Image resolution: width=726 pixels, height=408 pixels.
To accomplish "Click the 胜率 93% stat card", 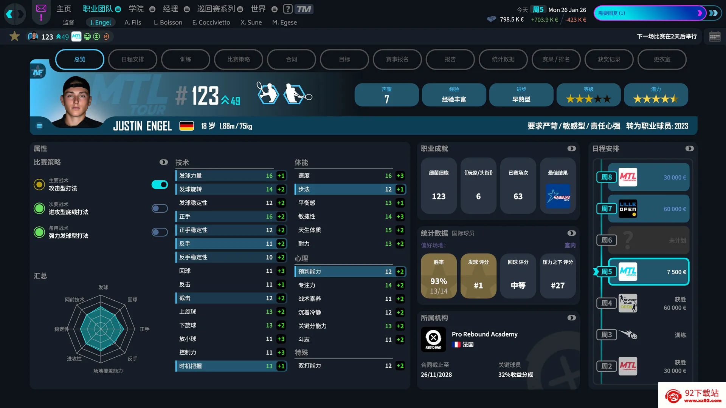I will pyautogui.click(x=439, y=276).
